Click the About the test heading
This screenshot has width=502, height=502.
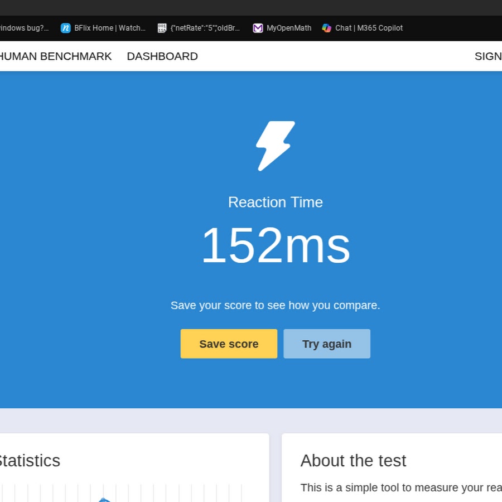tap(353, 461)
